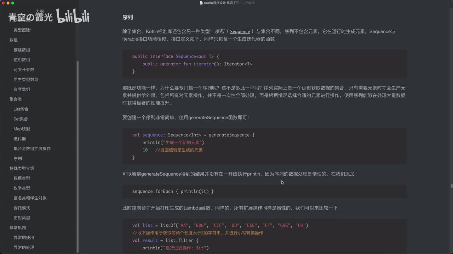Click the 已编辑 status in the title bar
The height and width of the screenshot is (254, 453).
[250, 3]
